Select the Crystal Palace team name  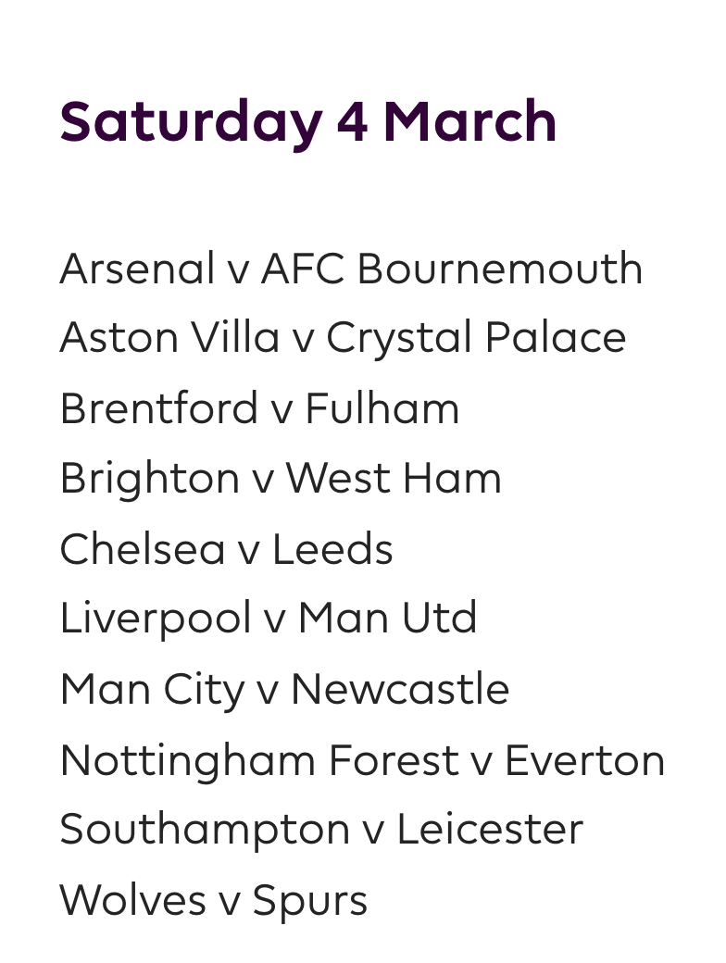coord(476,339)
